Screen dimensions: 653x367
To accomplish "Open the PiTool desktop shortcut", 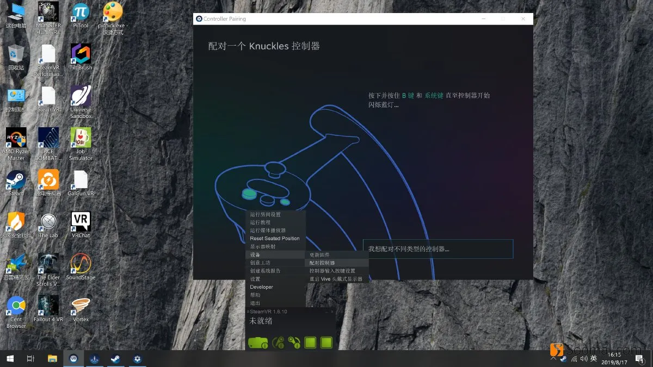I will tap(81, 16).
